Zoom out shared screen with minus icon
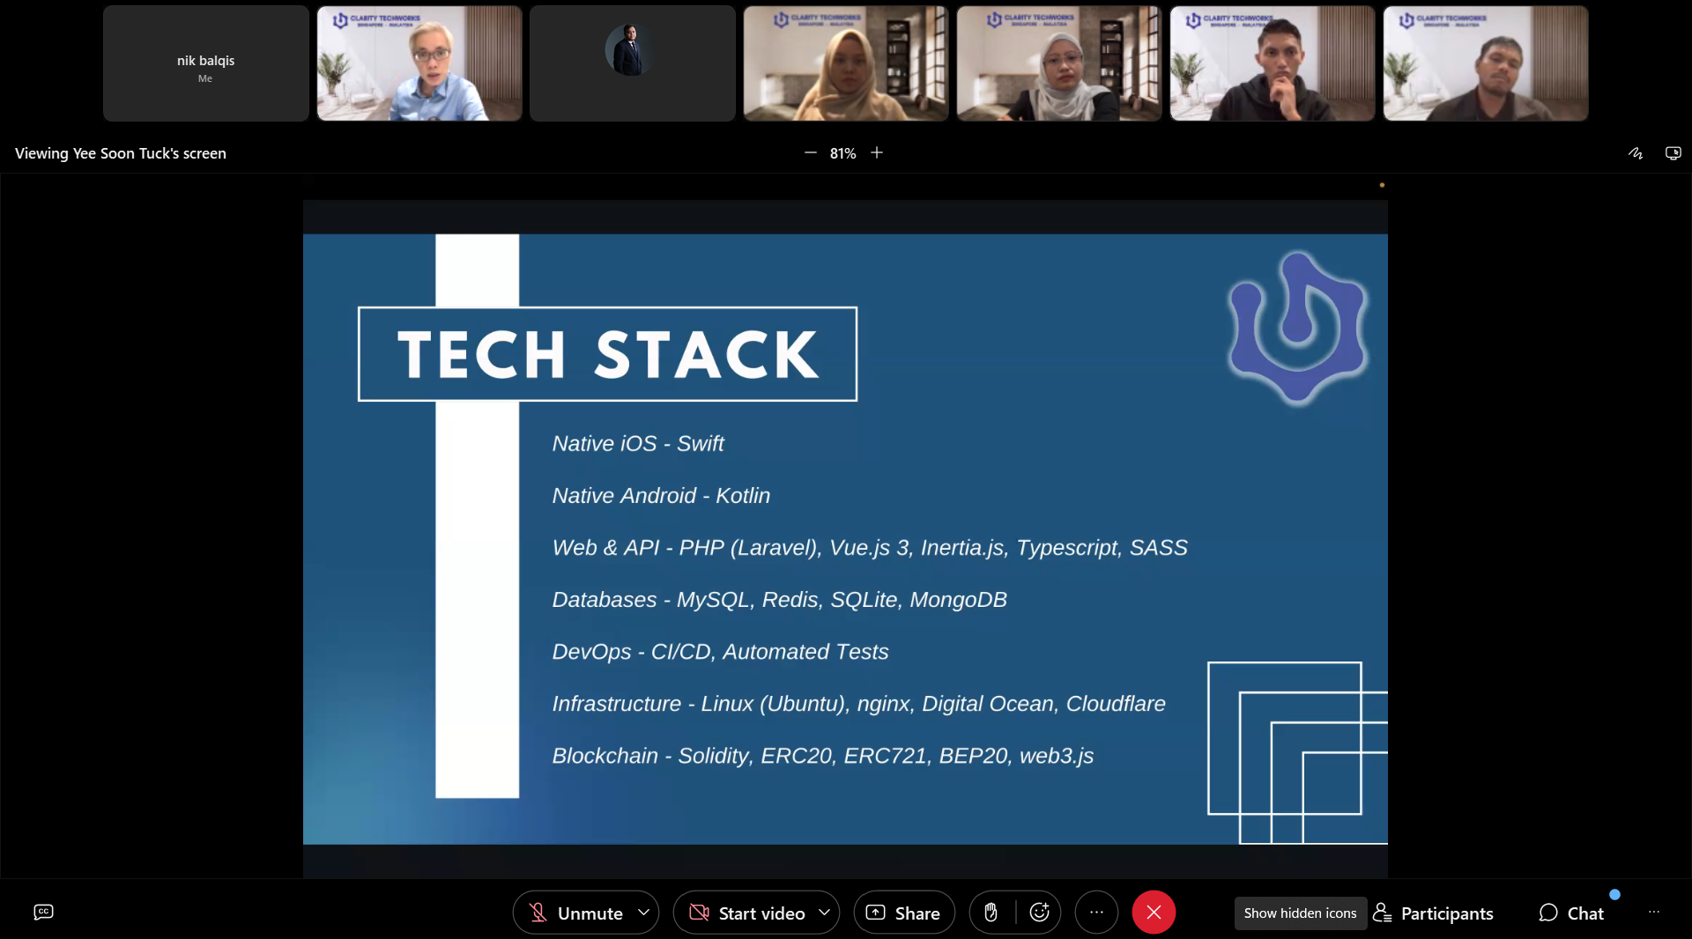Image resolution: width=1692 pixels, height=939 pixels. [x=810, y=153]
